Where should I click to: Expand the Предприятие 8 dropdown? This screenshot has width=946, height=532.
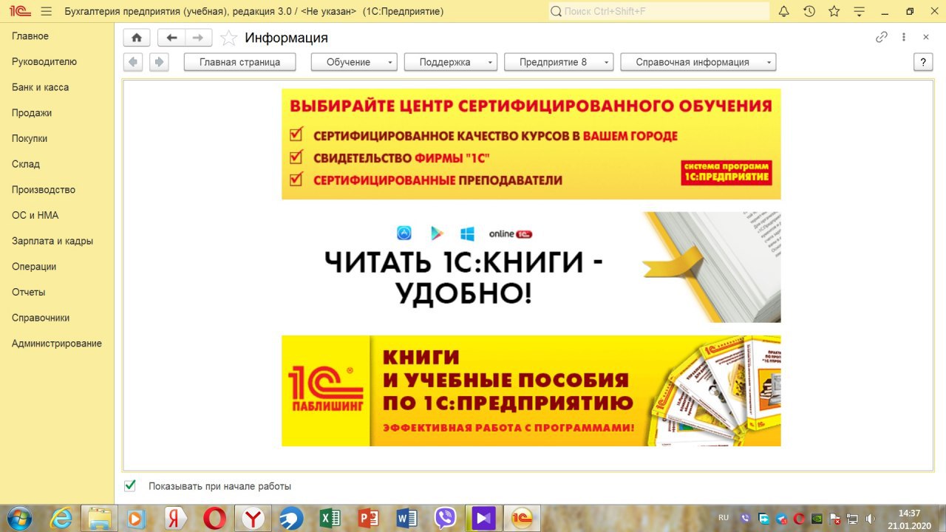point(559,62)
